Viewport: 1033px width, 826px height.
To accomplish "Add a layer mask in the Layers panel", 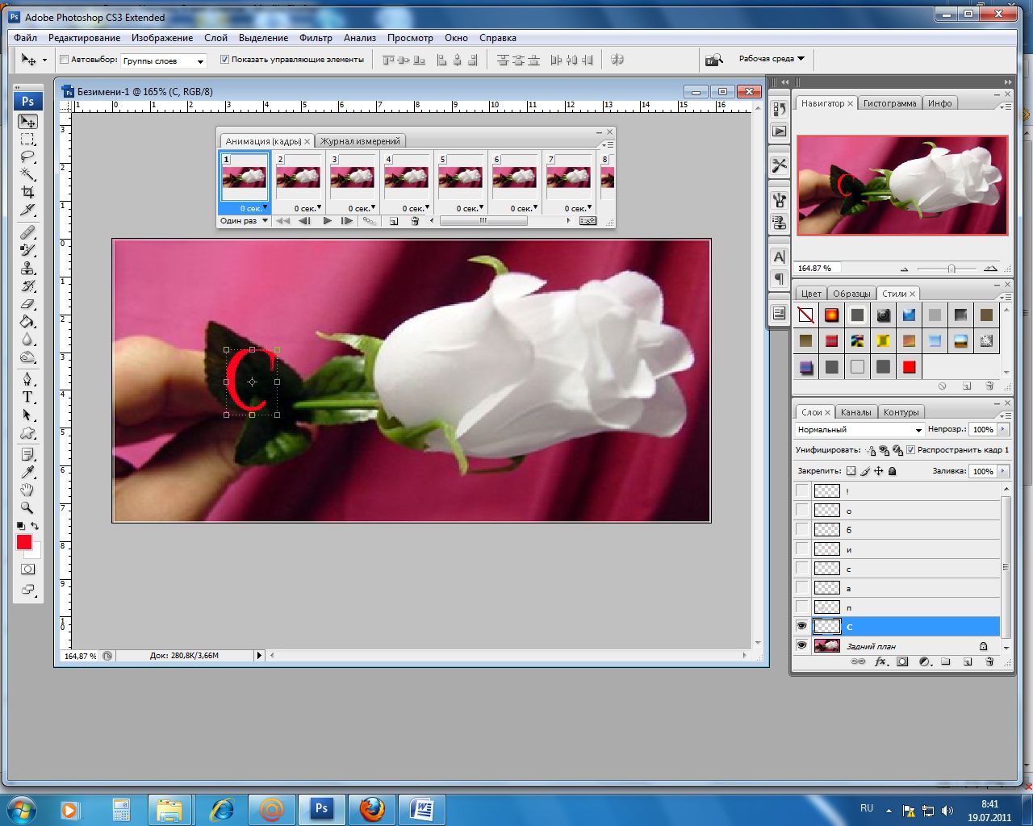I will (903, 661).
